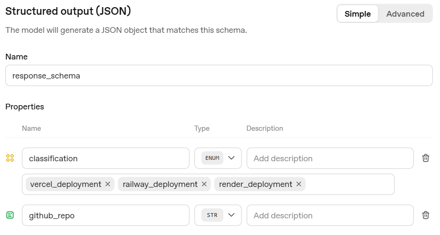440x235 pixels.
Task: Click the classification property name field
Action: click(105, 158)
